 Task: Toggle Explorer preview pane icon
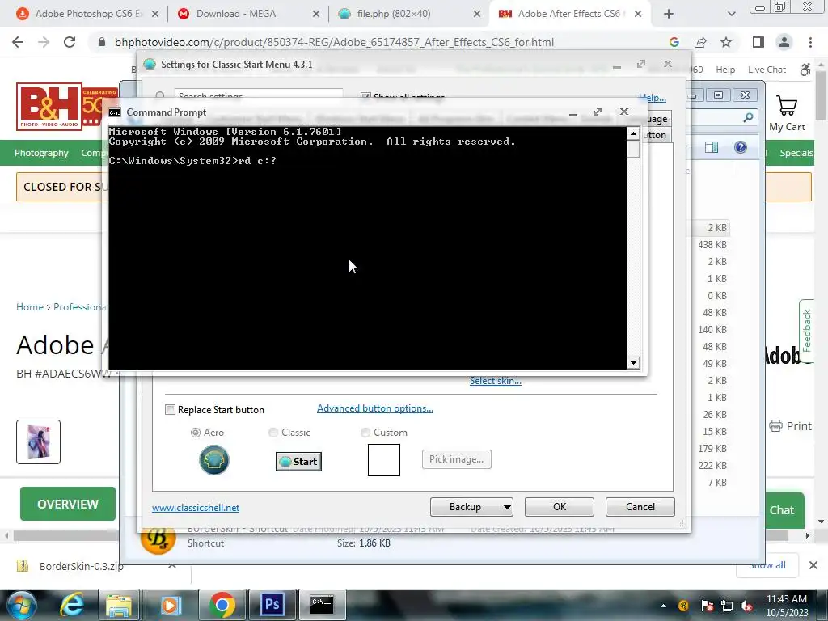712,147
